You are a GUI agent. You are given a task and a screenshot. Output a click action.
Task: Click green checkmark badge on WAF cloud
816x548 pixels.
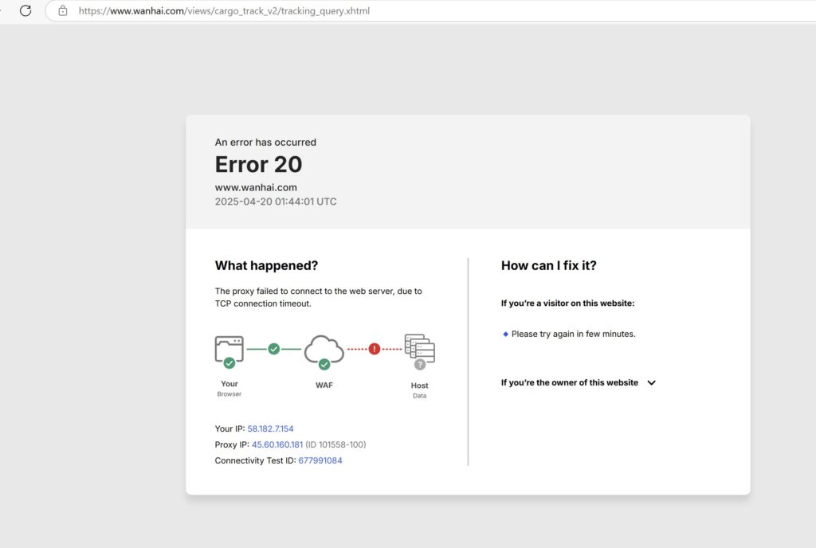[324, 364]
